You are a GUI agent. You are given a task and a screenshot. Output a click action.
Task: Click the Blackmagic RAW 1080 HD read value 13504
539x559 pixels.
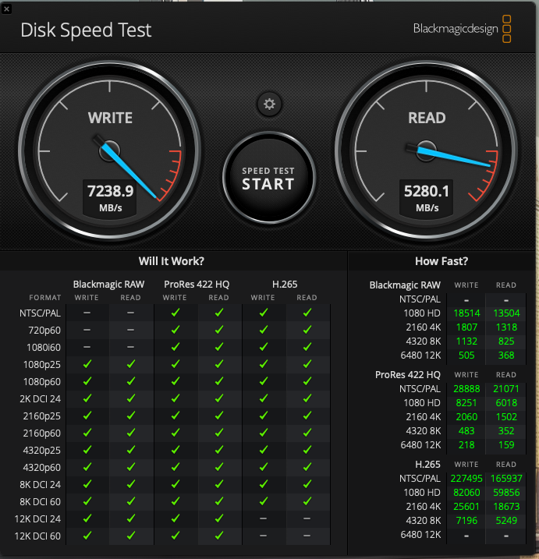point(506,313)
